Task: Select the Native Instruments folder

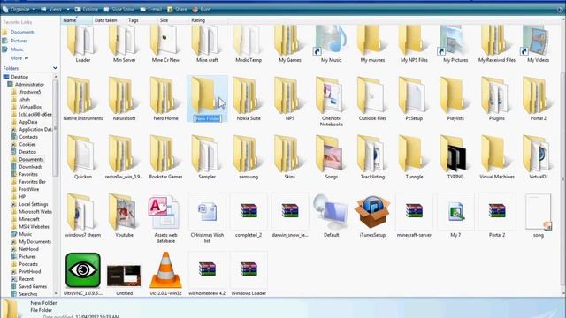Action: pos(82,98)
